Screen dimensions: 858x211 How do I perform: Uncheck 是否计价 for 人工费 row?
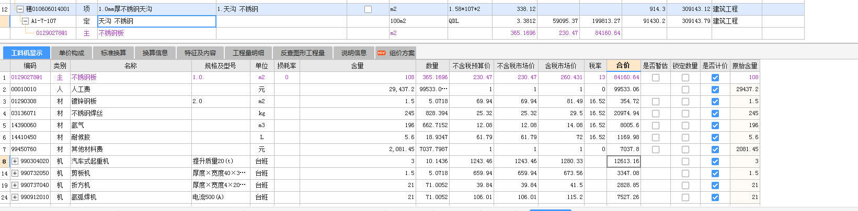coord(715,90)
